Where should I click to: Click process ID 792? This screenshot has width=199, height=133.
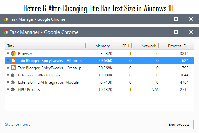[185, 68]
